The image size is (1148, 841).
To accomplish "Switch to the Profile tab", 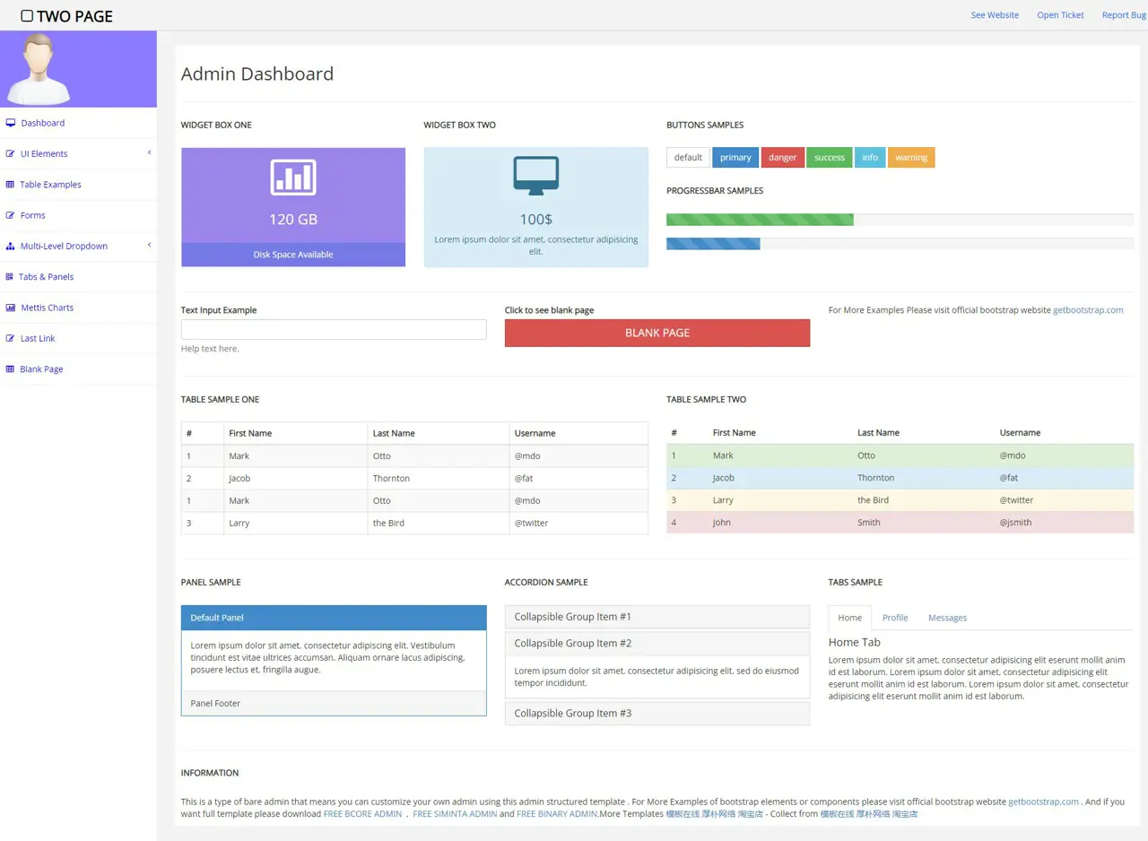I will coord(894,618).
